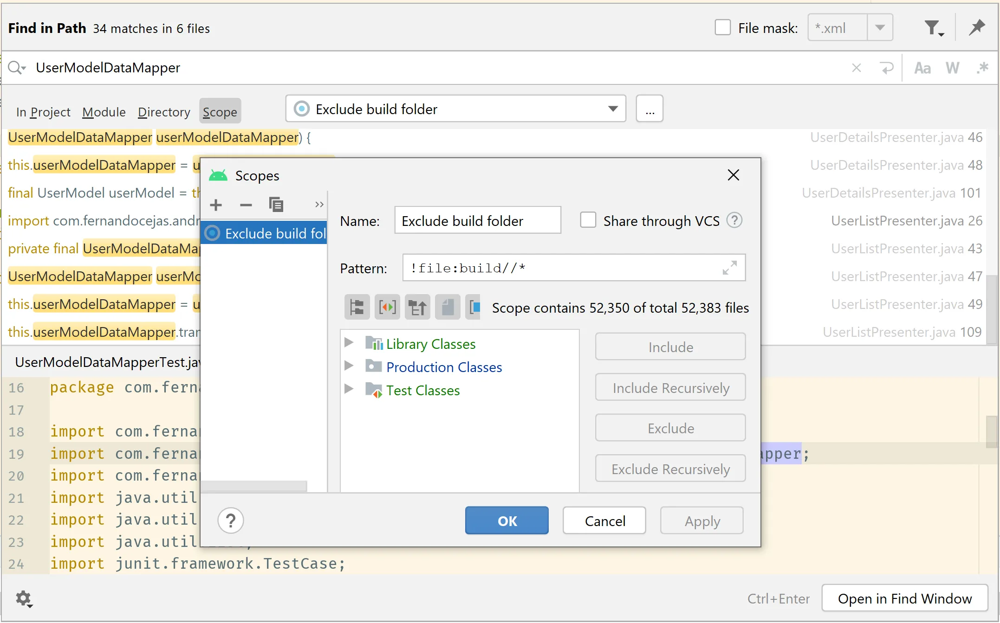1000x623 pixels.
Task: Switch to the In Project tab
Action: coord(43,112)
